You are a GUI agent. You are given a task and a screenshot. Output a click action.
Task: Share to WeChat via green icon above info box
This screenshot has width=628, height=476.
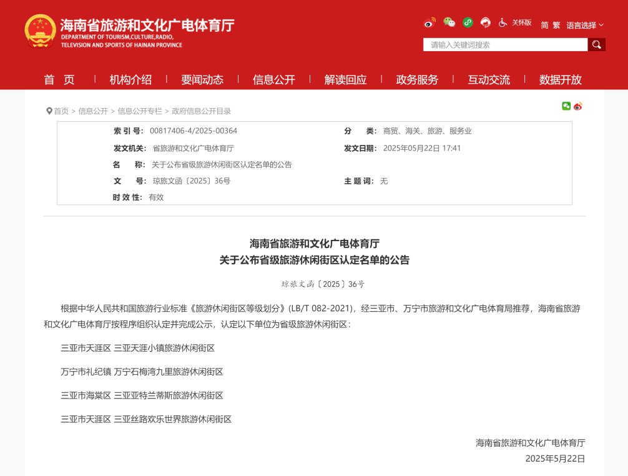[566, 106]
